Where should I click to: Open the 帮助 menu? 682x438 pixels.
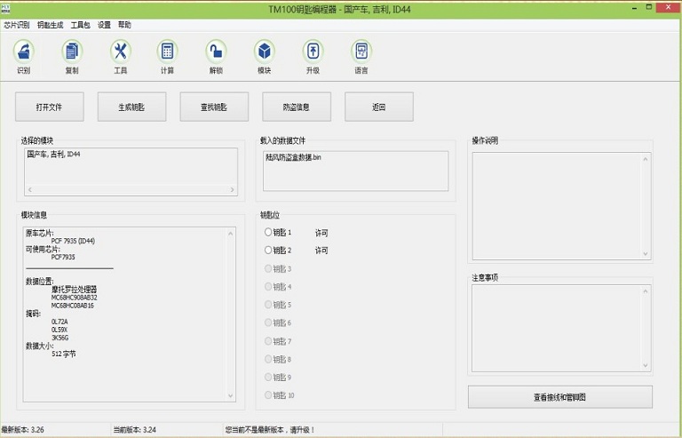(124, 25)
